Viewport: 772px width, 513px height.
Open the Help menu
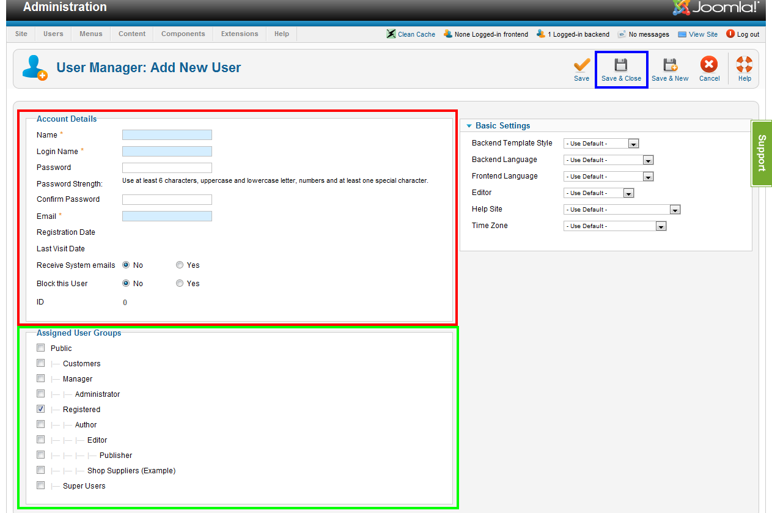click(282, 34)
